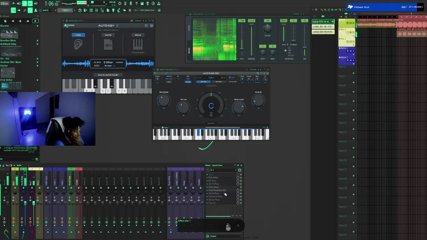427x240 pixels.
Task: Click the plugin picker plug icon
Action: (113, 10)
